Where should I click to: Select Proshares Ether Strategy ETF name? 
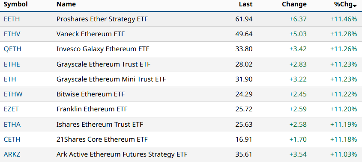[102, 19]
